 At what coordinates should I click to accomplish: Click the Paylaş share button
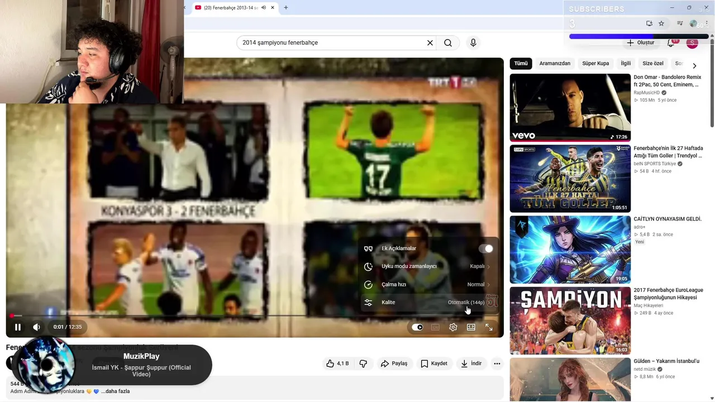click(x=394, y=363)
